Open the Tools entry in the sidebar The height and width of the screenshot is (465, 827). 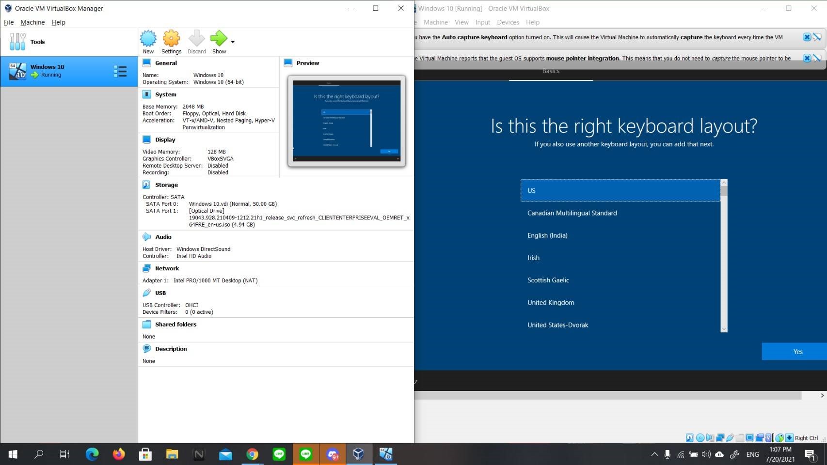(69, 42)
